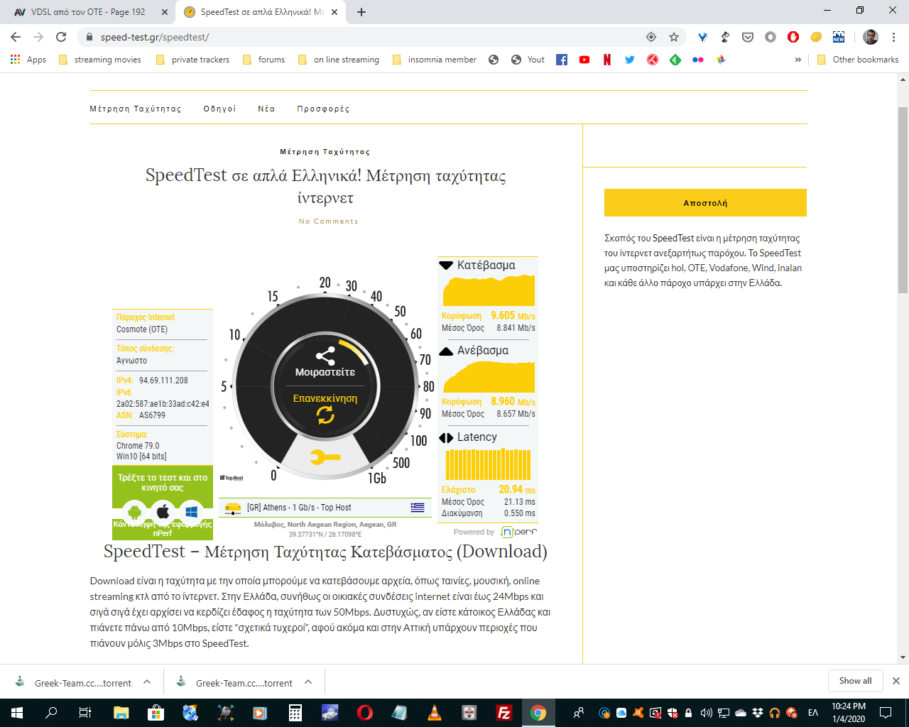
Task: Open the Feedly green bookmark
Action: (x=675, y=60)
